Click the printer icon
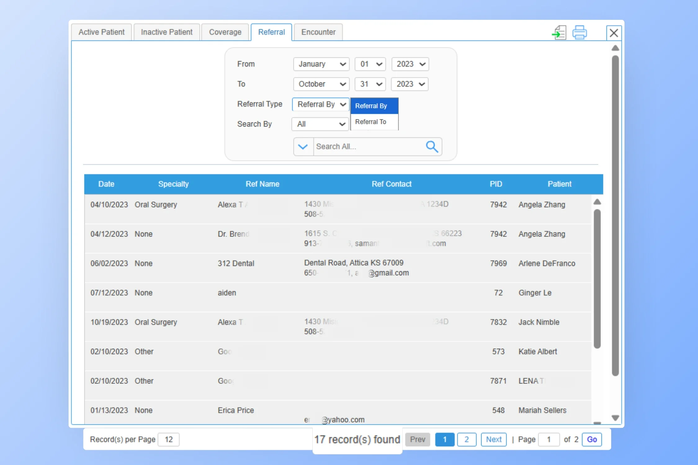Image resolution: width=698 pixels, height=465 pixels. click(x=579, y=33)
